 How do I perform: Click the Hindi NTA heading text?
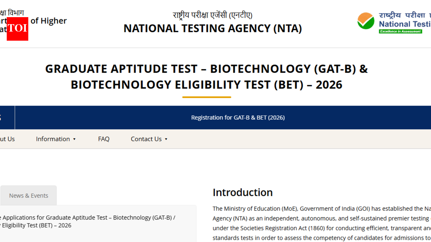pos(212,15)
